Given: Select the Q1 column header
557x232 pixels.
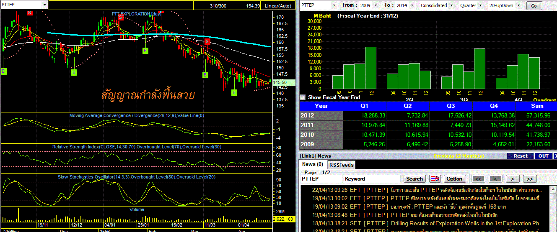Looking at the screenshot, I should (365, 106).
